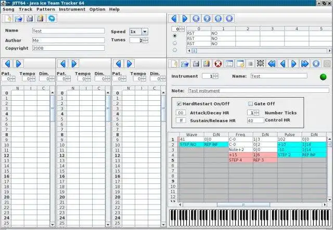Go to next instrument with the single right arrow

293,63
